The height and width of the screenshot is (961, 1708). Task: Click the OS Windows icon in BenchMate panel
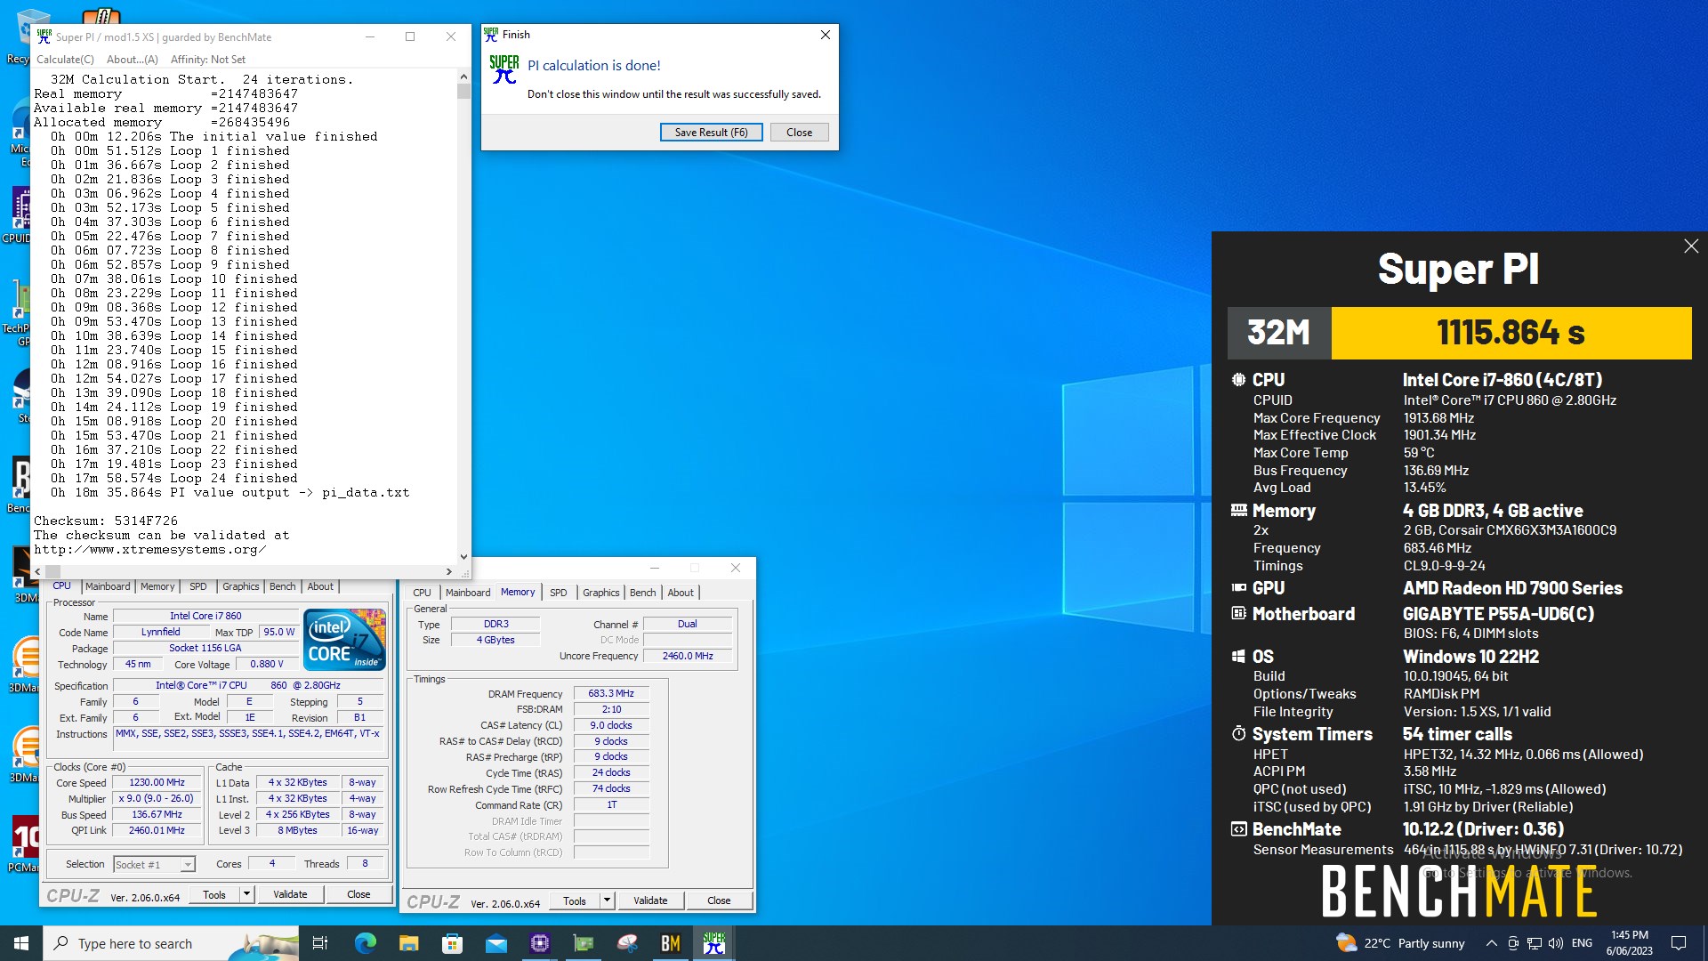click(1238, 657)
